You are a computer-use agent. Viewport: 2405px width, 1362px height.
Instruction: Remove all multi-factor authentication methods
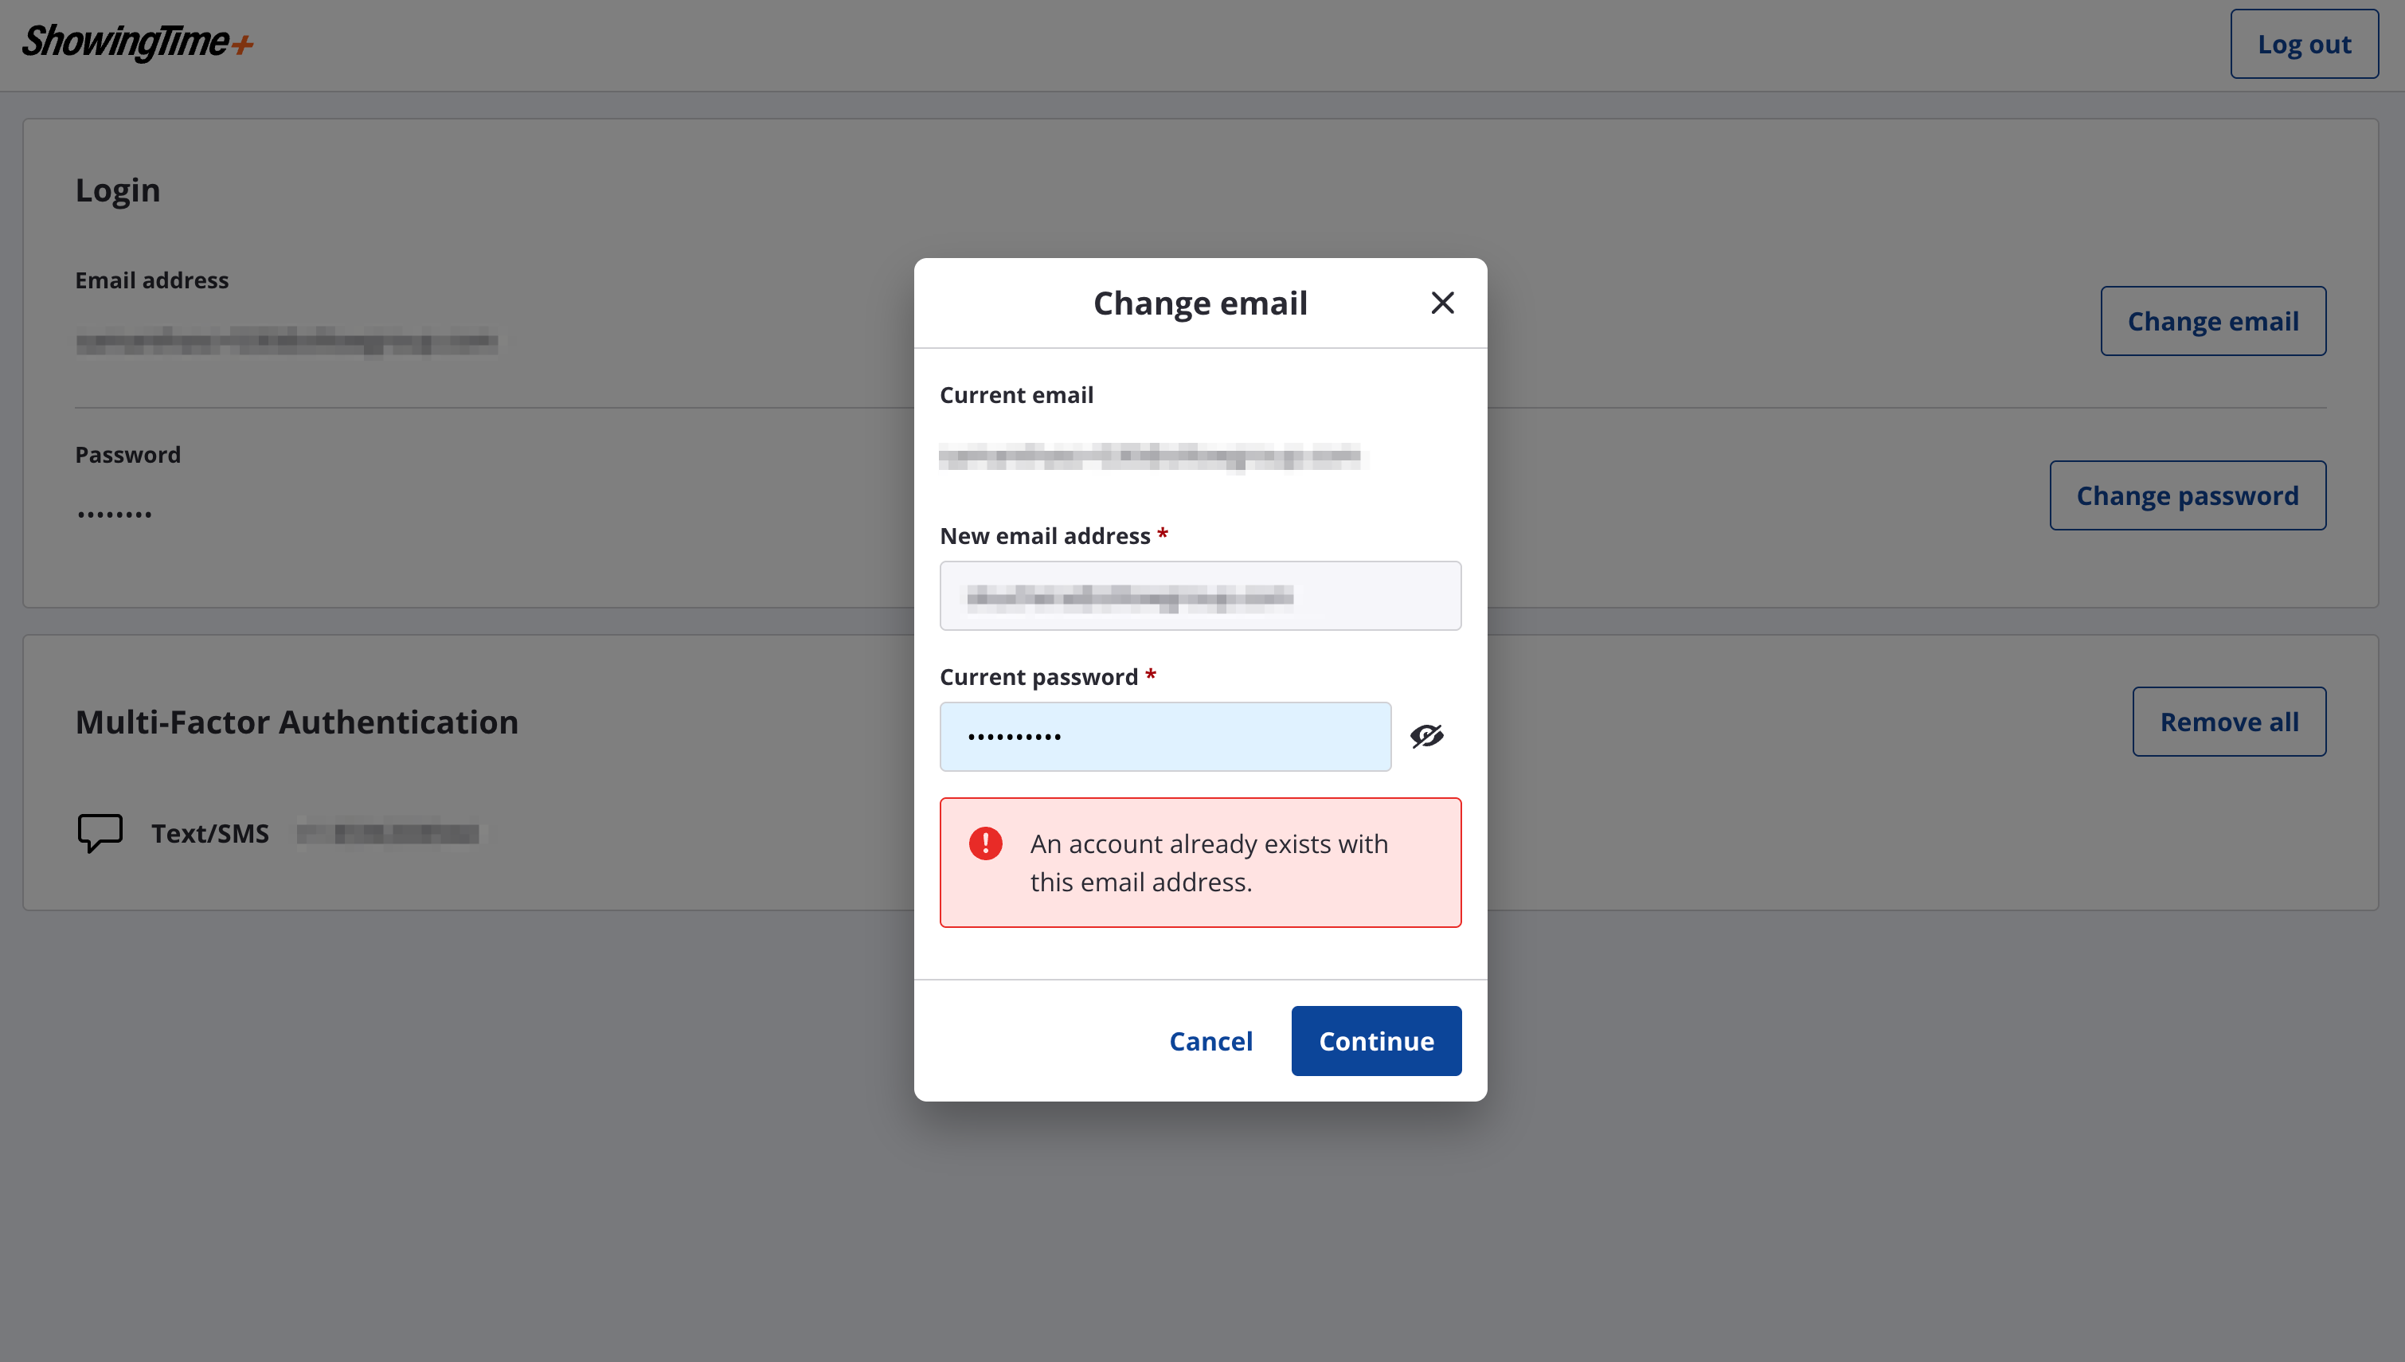[x=2229, y=722]
